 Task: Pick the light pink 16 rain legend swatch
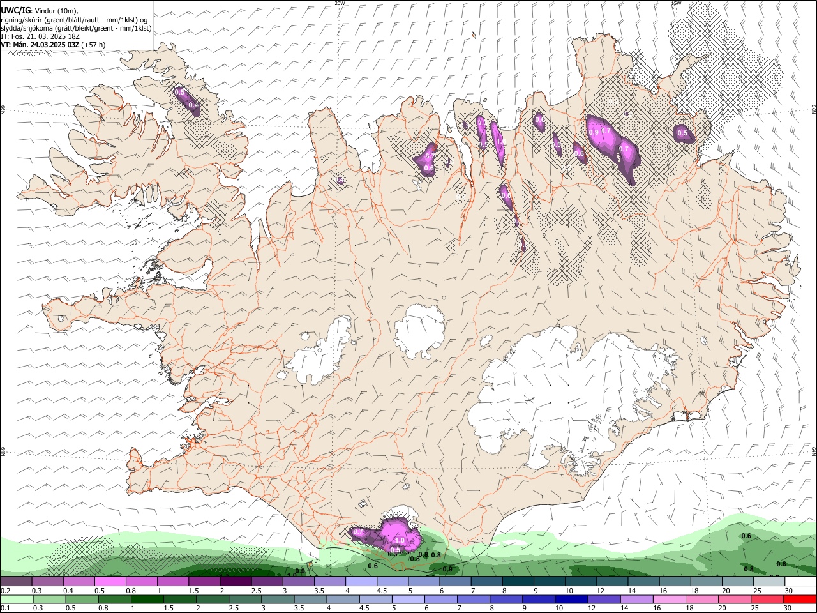(669, 600)
